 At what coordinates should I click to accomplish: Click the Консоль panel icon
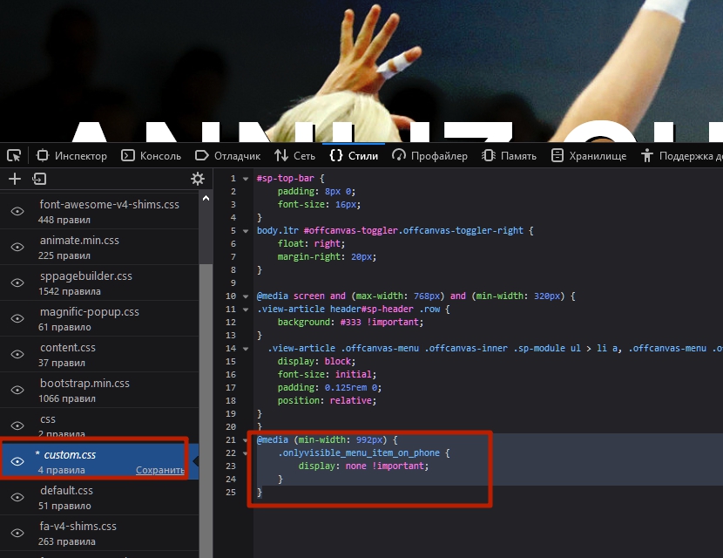pyautogui.click(x=127, y=156)
